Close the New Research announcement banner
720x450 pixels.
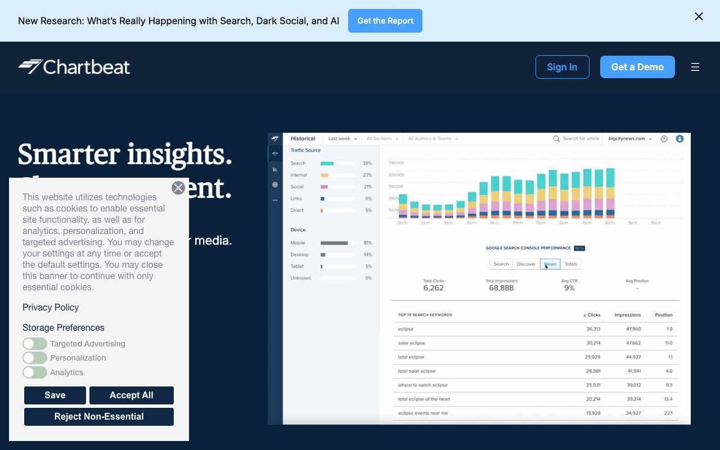(x=699, y=16)
